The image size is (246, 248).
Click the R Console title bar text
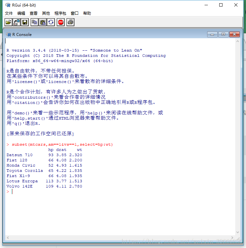pos(22,35)
